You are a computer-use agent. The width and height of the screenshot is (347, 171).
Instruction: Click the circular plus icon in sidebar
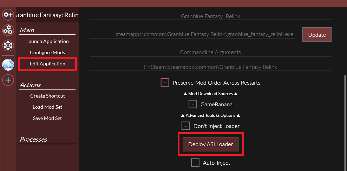(8, 80)
